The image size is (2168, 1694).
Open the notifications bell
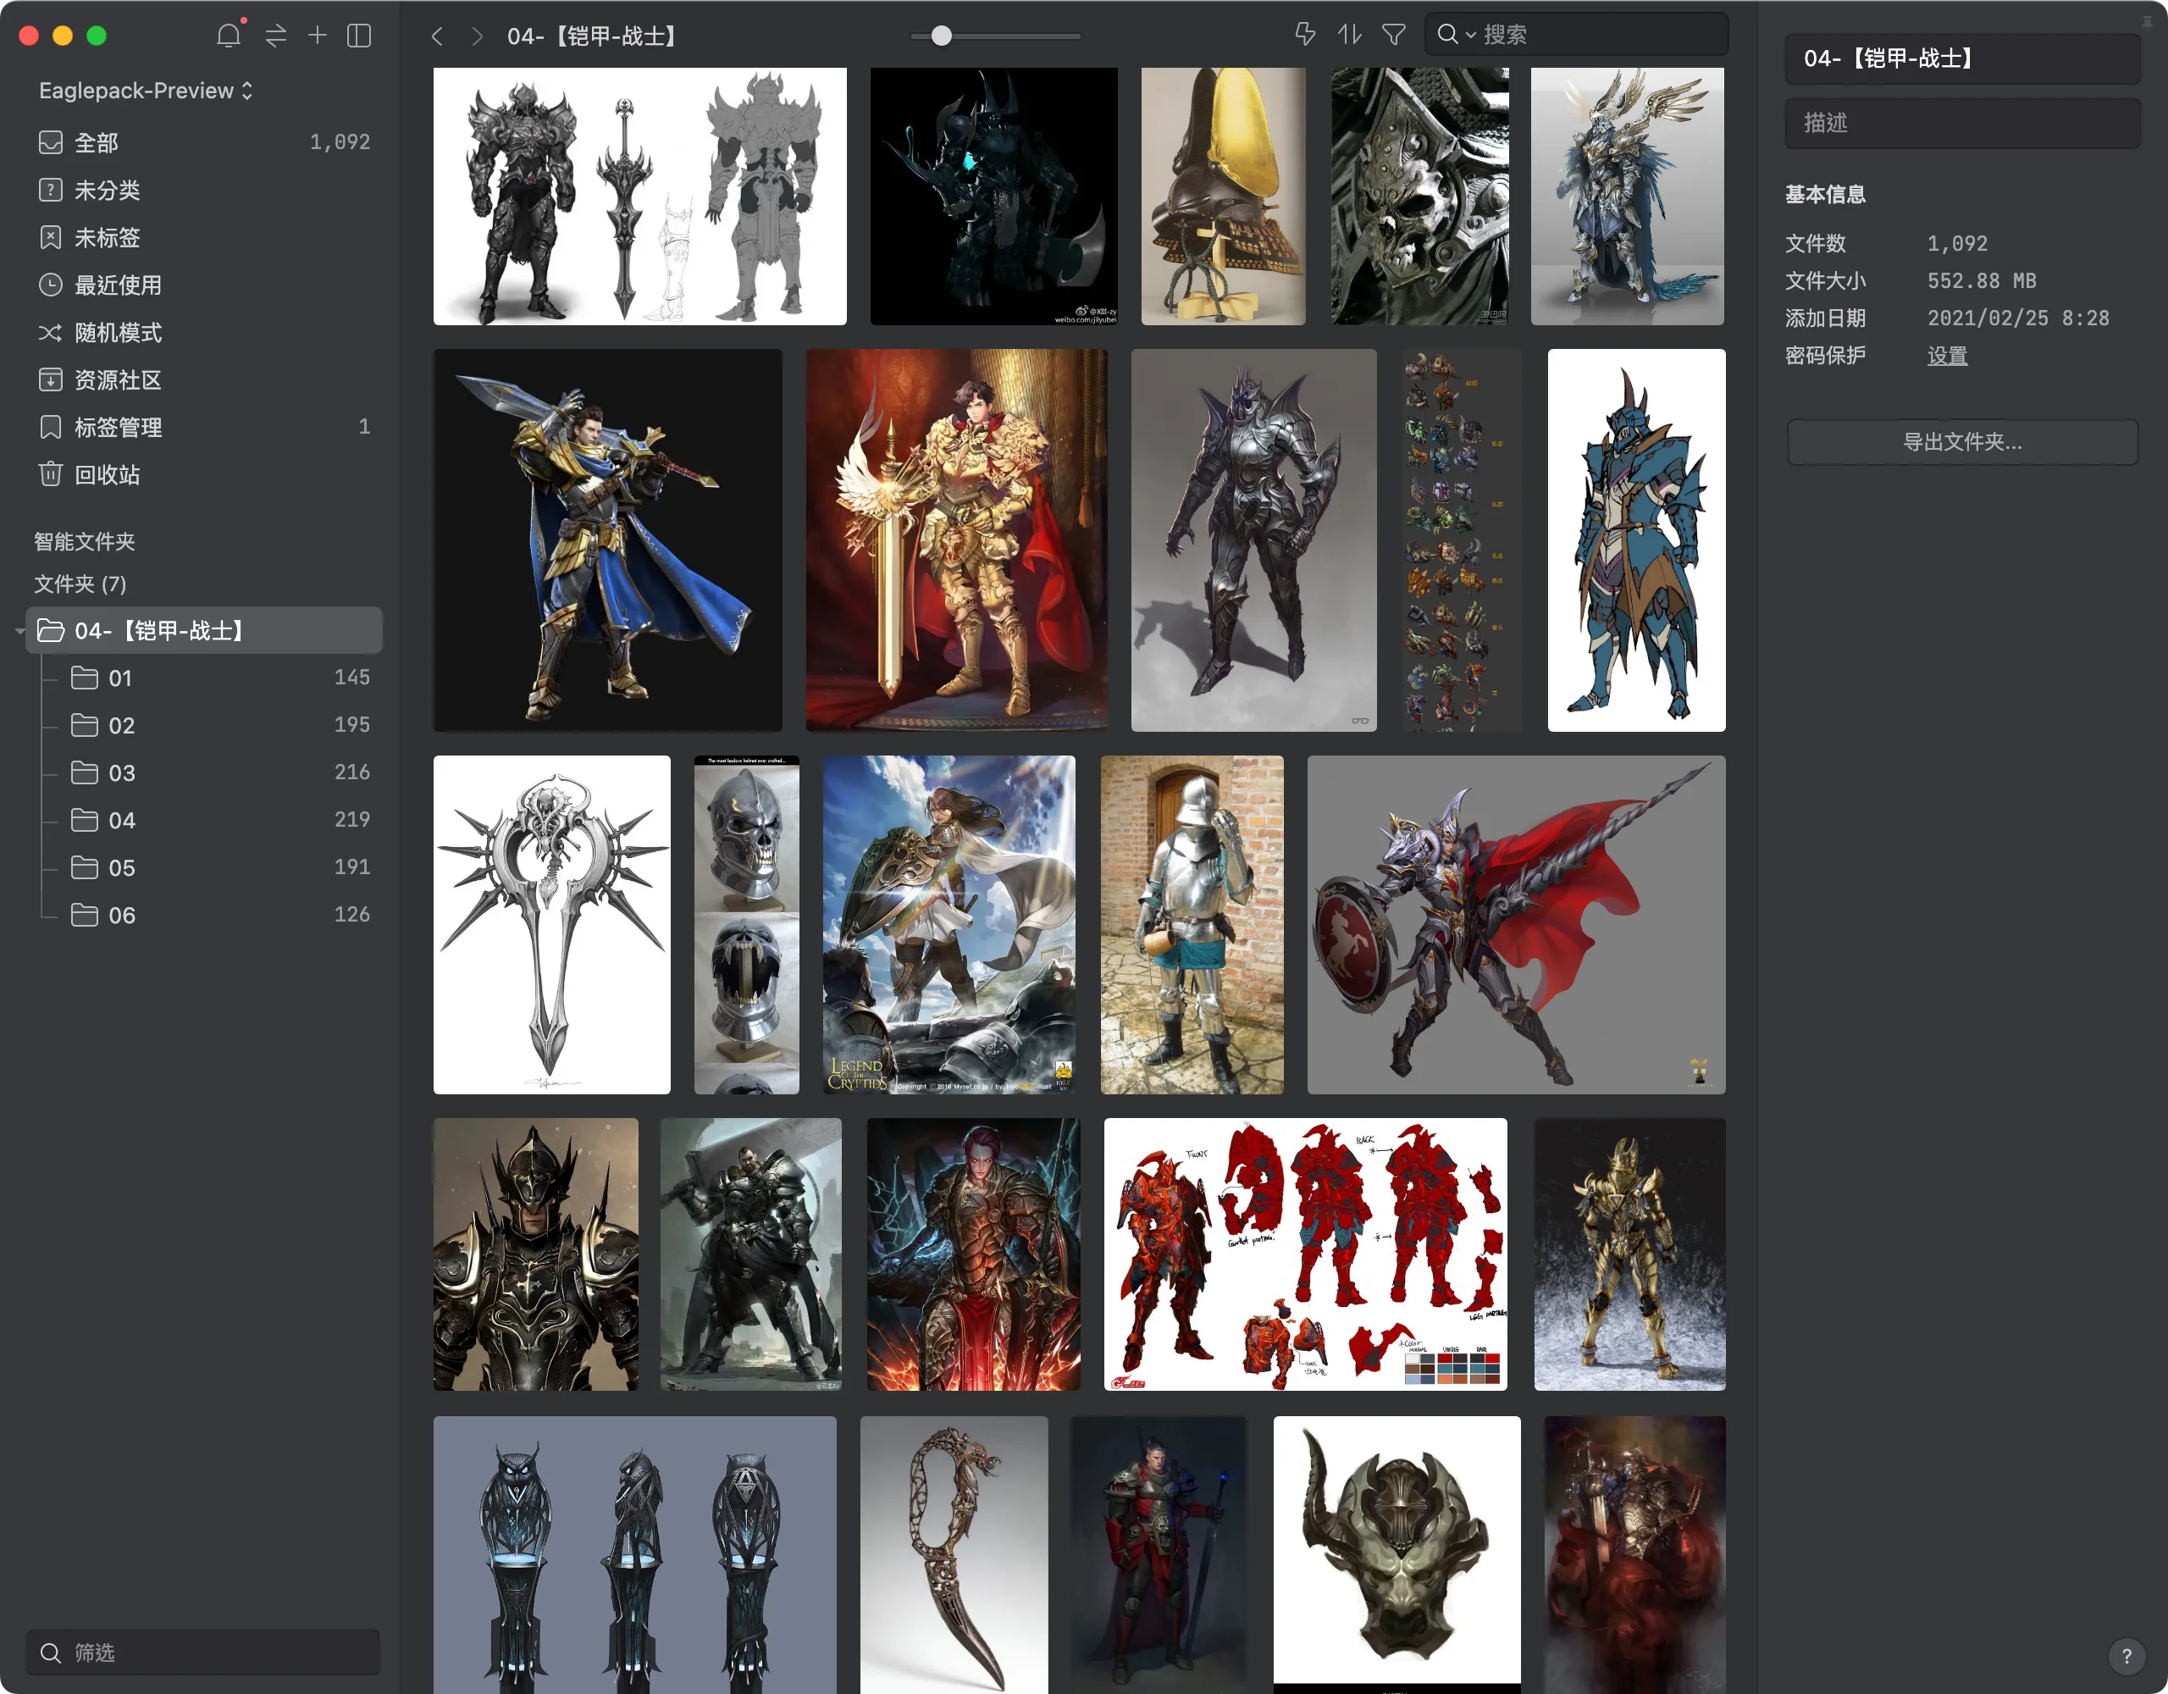point(229,36)
